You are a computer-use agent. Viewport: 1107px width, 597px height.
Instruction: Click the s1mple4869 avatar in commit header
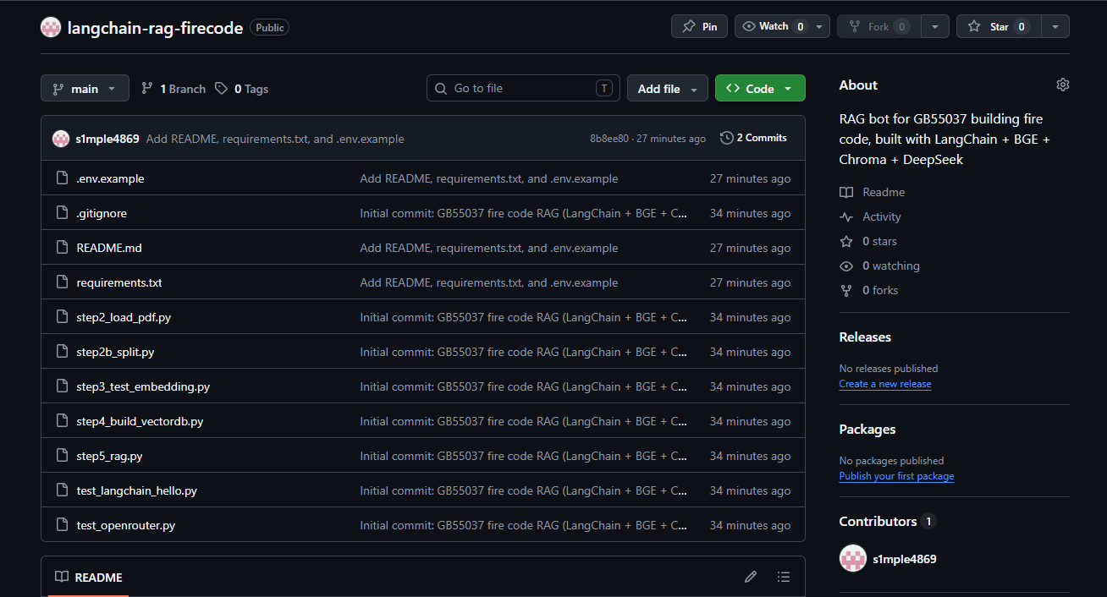[60, 139]
